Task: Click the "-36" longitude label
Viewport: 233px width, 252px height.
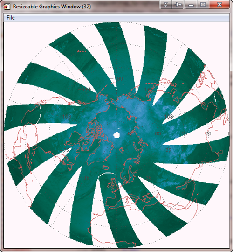Action: [85, 178]
